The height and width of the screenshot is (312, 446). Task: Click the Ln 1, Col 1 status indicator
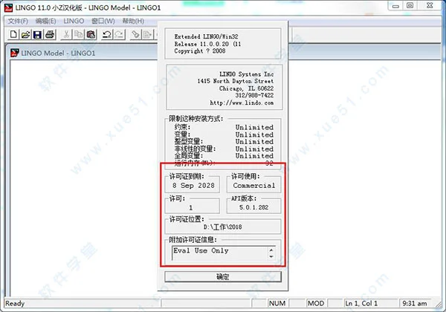click(x=361, y=304)
